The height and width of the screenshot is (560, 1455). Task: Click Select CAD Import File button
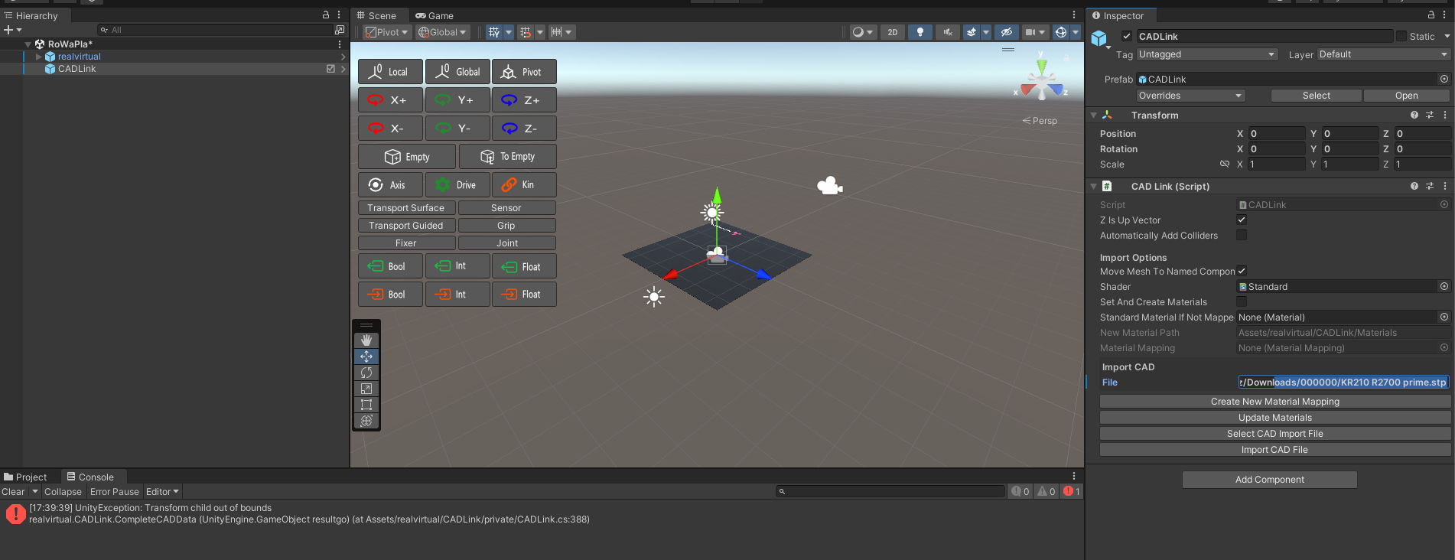(1274, 434)
